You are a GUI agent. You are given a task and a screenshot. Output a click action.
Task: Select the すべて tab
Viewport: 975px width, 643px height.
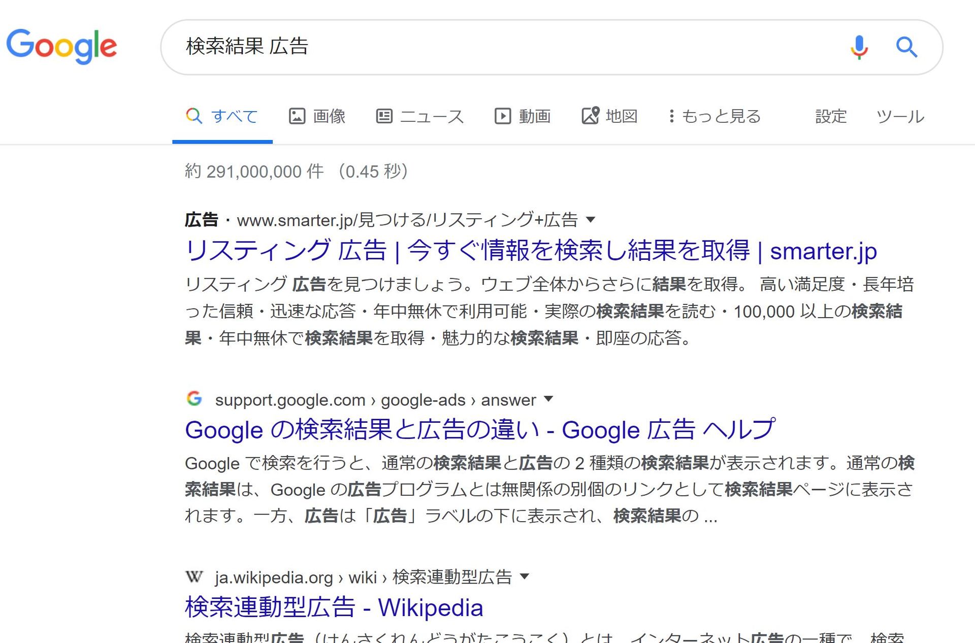click(222, 116)
